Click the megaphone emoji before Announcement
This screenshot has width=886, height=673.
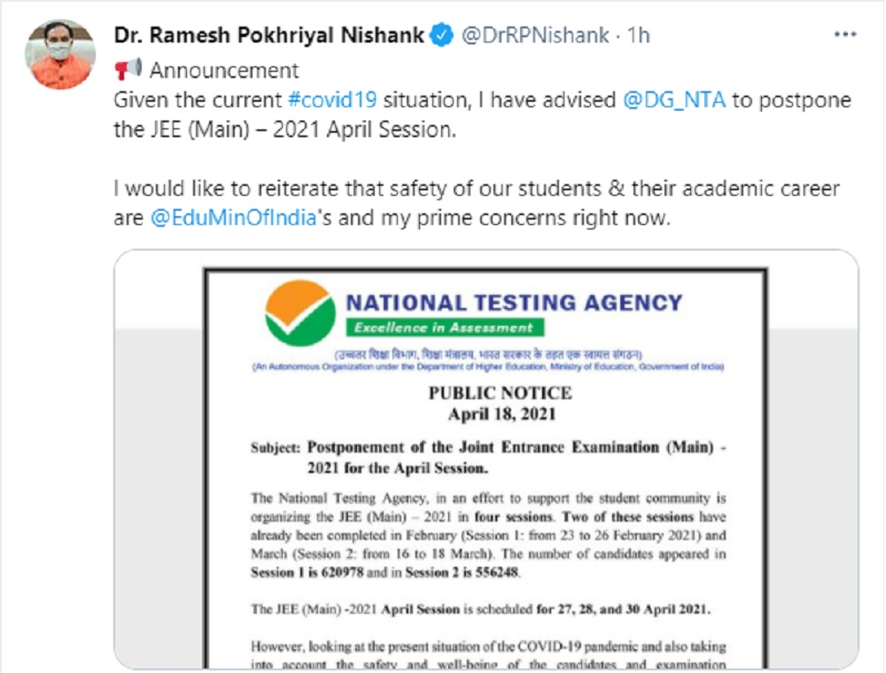pyautogui.click(x=128, y=69)
